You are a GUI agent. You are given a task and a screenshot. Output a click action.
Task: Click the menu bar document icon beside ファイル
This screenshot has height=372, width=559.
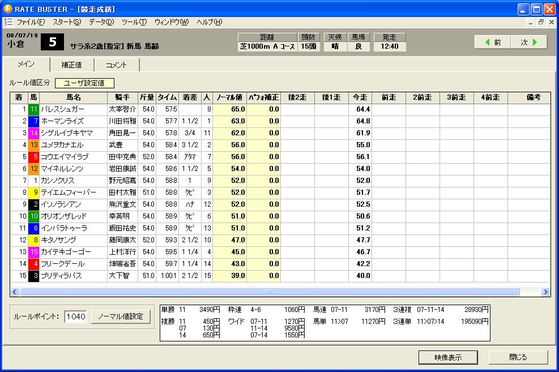(x=8, y=22)
